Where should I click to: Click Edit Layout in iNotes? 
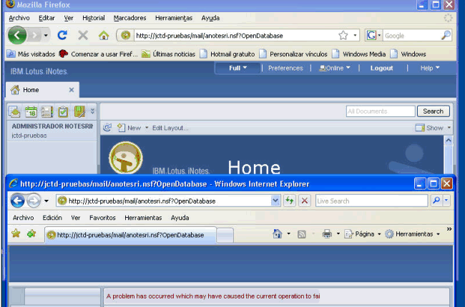tap(170, 128)
